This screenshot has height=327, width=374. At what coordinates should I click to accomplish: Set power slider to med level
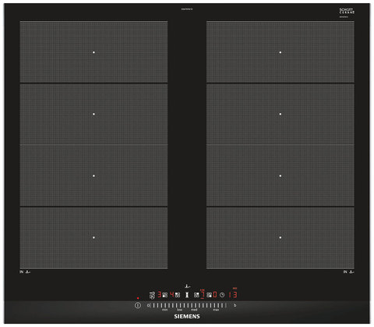[x=194, y=310]
